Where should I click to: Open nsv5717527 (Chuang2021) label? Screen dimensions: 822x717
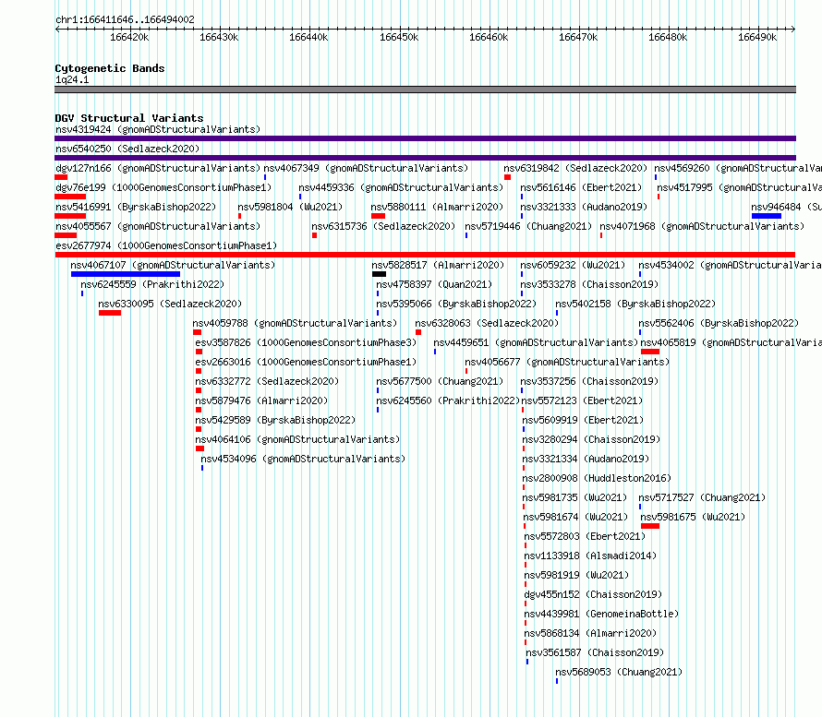click(702, 497)
